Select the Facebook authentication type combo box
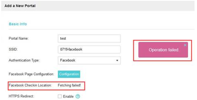The height and width of the screenshot is (100, 197). click(x=89, y=61)
